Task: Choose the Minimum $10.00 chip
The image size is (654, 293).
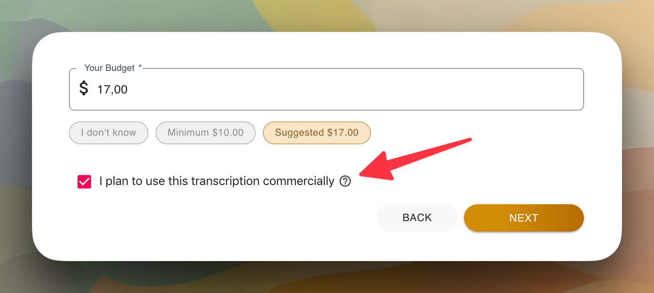Action: pos(206,133)
